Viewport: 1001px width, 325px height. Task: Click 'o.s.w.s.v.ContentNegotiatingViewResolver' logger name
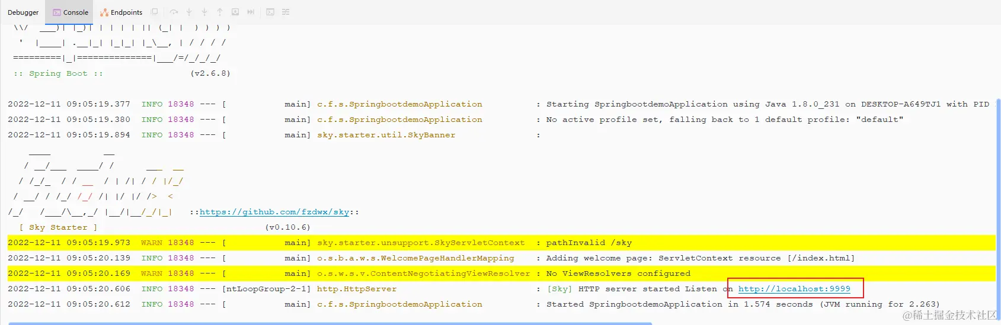coord(424,273)
